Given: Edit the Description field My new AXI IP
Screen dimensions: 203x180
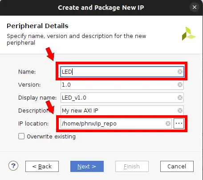Looking at the screenshot, I should tap(122, 110).
